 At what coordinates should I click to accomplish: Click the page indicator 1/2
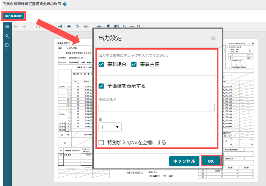coord(38,27)
